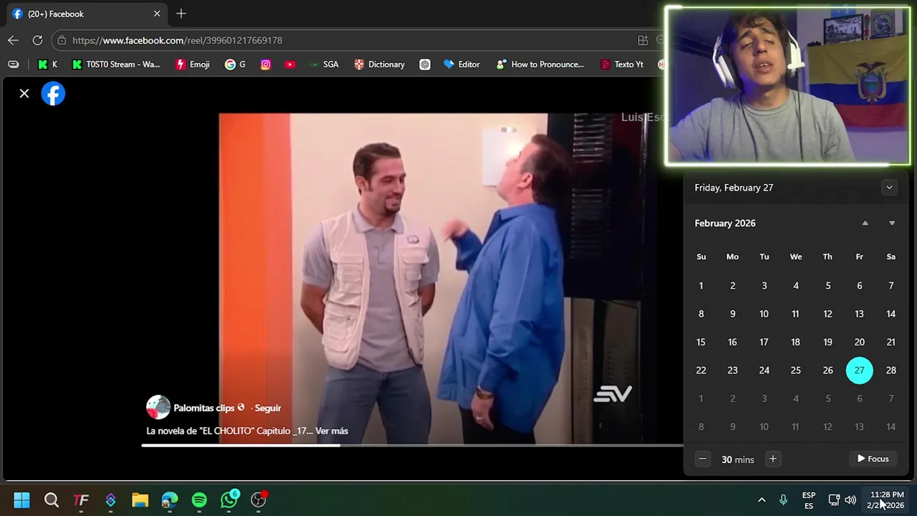Open the YouTube bookmark icon

pyautogui.click(x=289, y=64)
